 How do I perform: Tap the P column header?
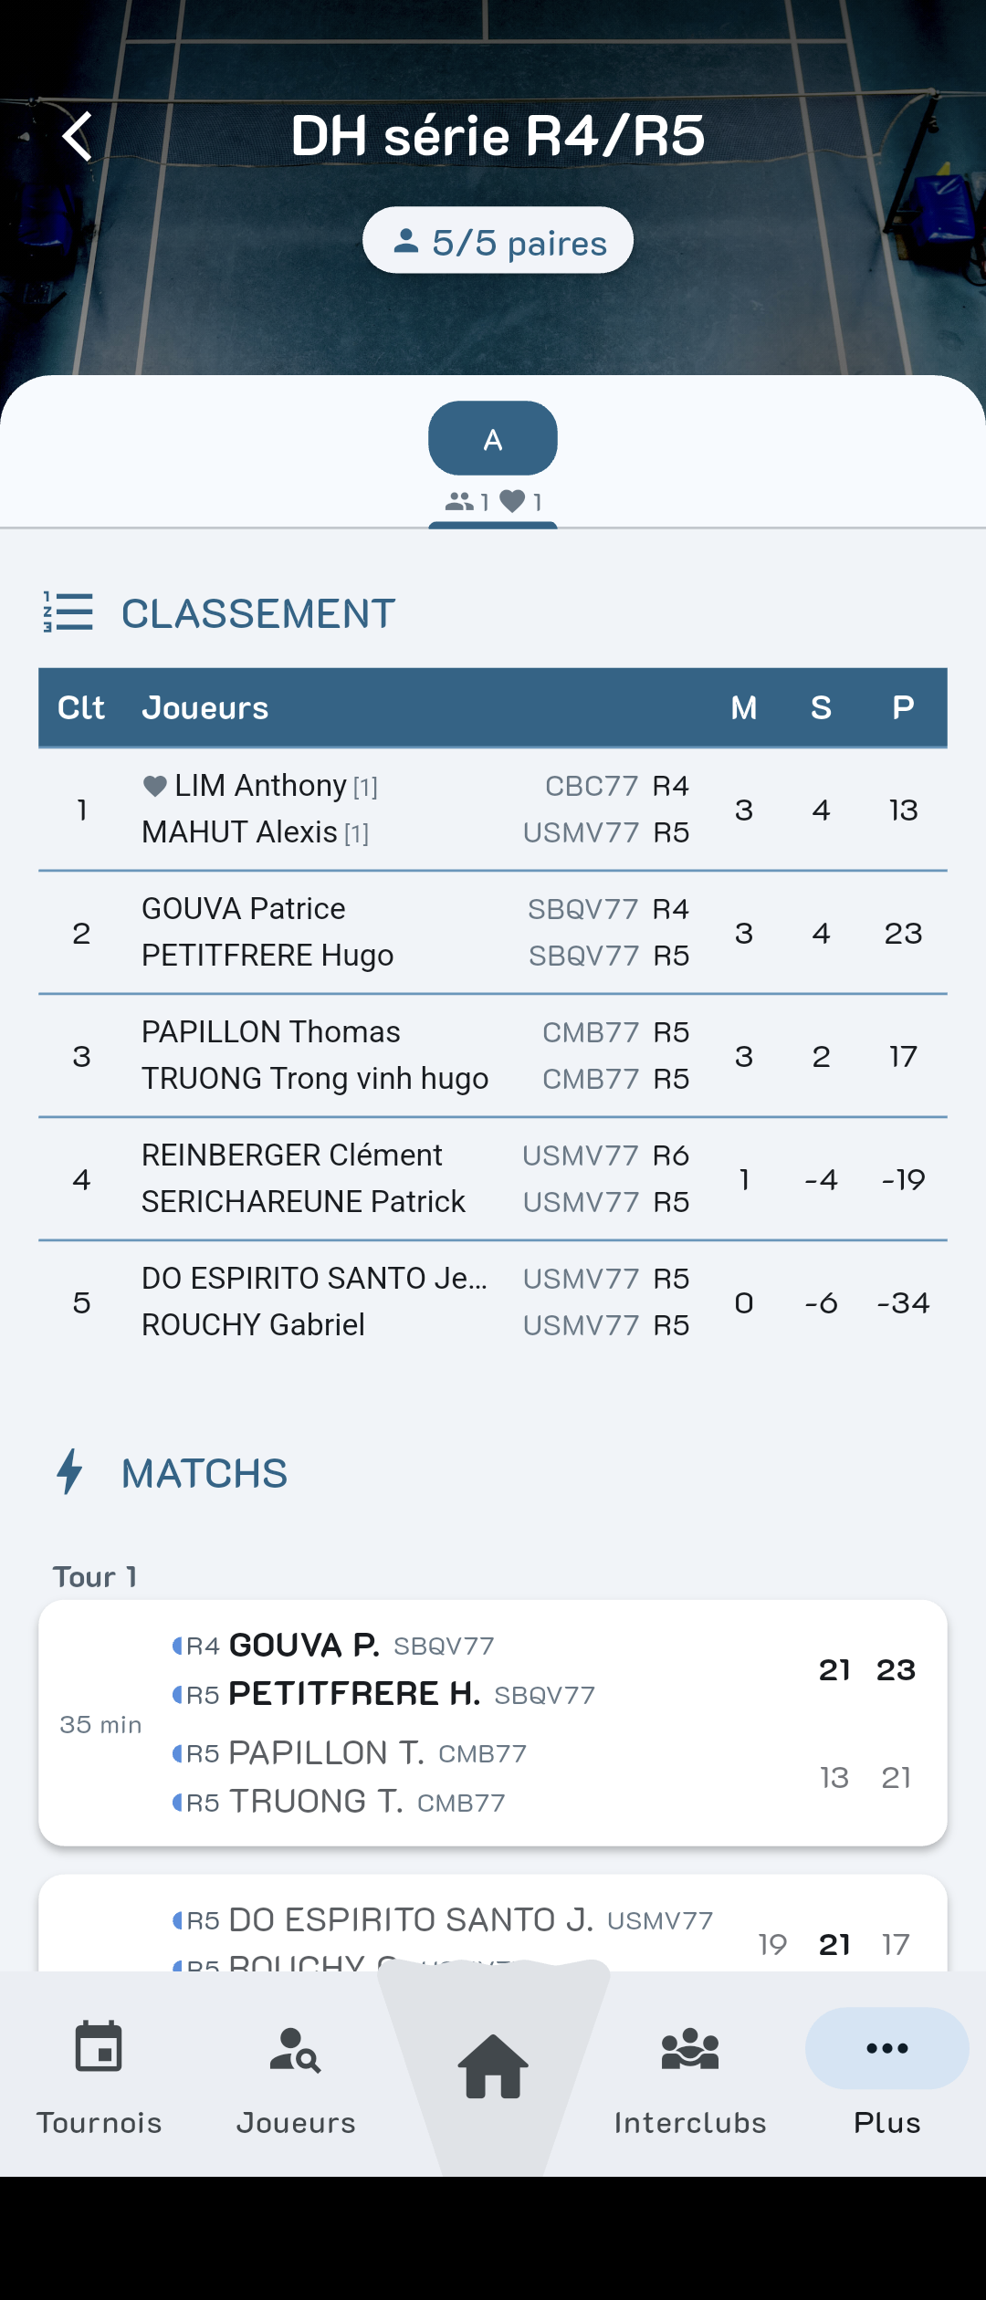tap(903, 708)
